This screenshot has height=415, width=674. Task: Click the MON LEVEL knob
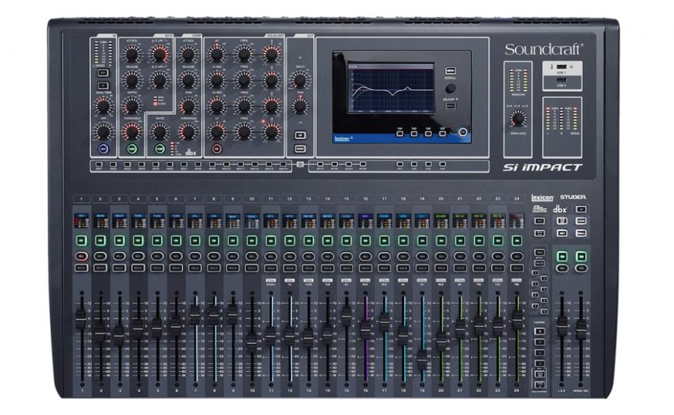click(518, 117)
